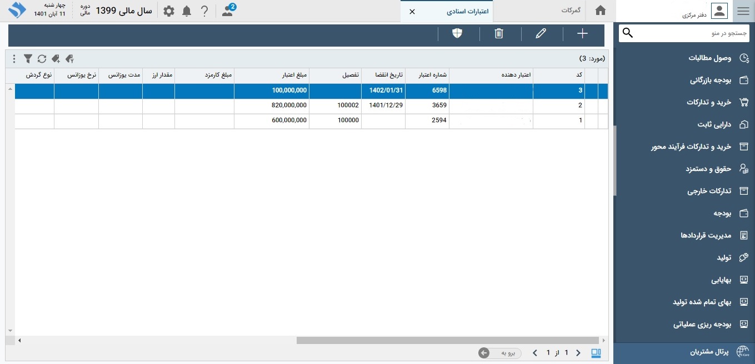The image size is (755, 364).
Task: Toggle the grid layout view icon
Action: (x=597, y=353)
